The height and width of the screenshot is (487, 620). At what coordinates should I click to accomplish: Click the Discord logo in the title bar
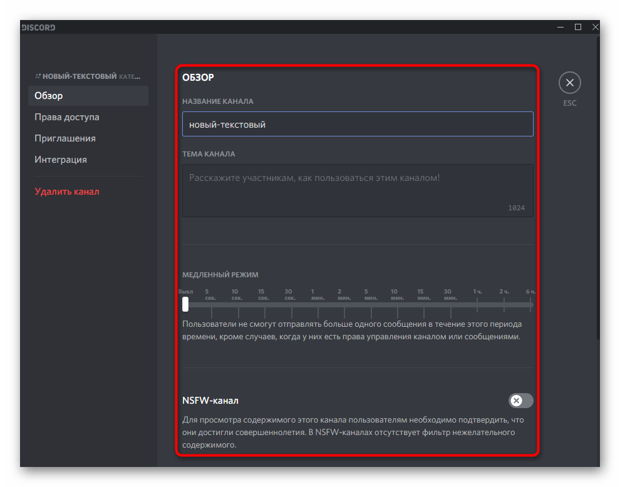[38, 28]
